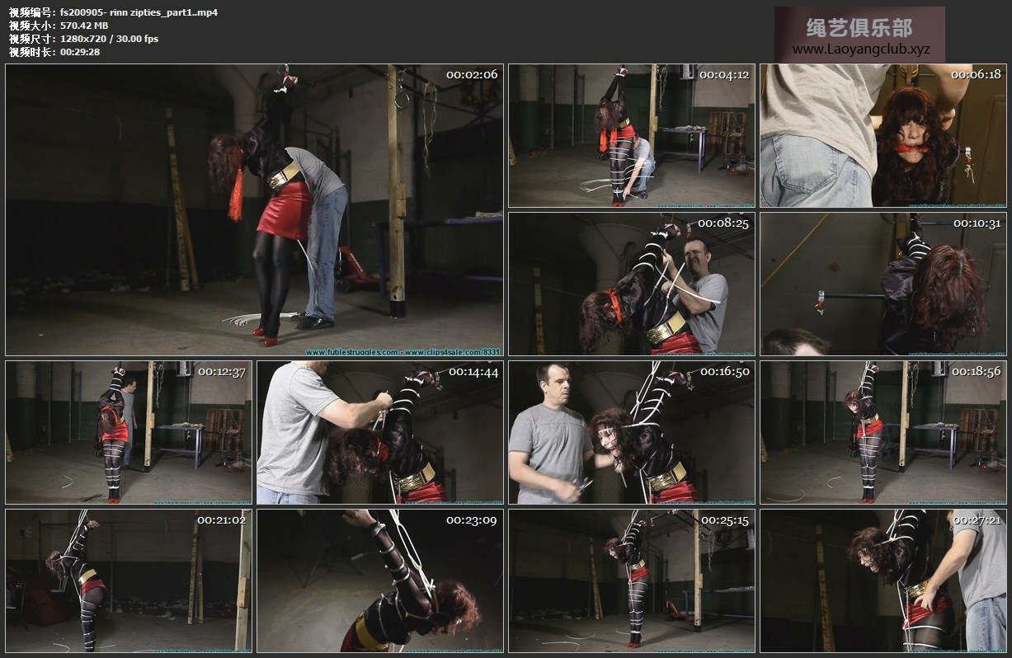Select the frame timestamped 00:12:37

pyautogui.click(x=129, y=432)
